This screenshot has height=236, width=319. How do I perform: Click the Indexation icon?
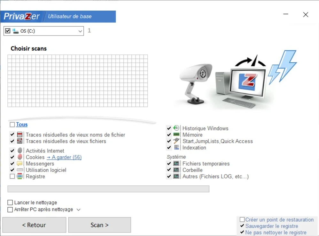click(x=176, y=147)
